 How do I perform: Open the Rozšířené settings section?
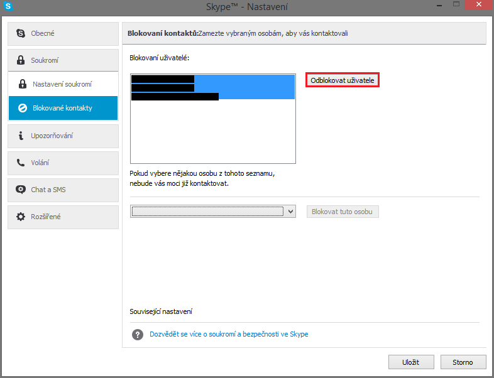point(63,217)
